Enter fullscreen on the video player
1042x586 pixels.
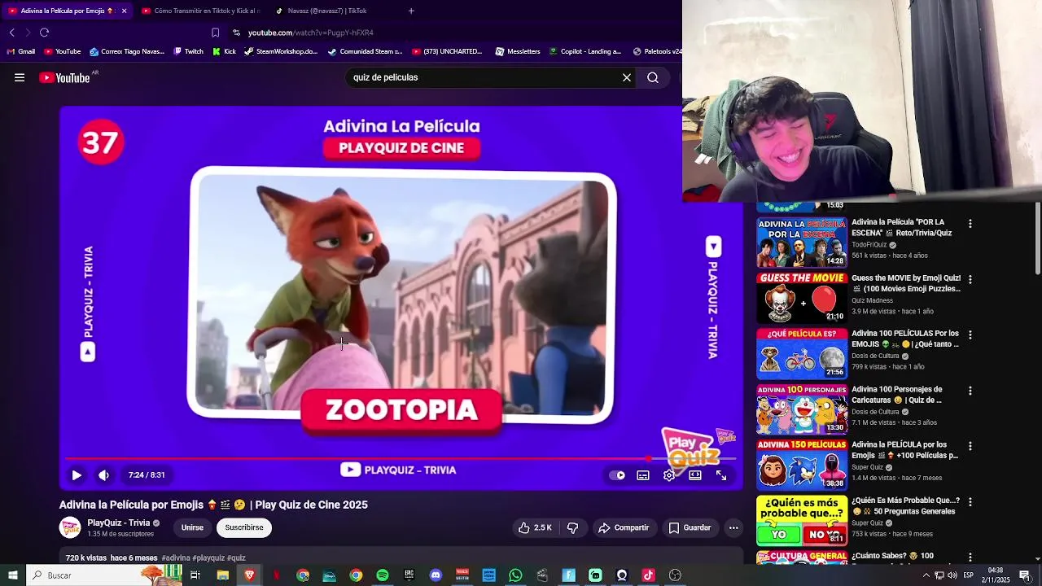[721, 475]
